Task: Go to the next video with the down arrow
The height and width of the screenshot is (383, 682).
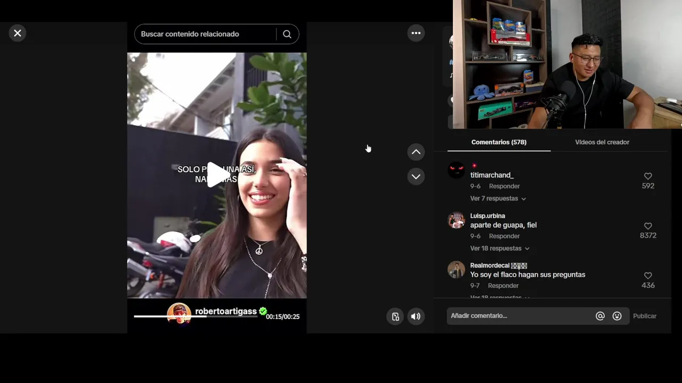Action: coord(416,177)
